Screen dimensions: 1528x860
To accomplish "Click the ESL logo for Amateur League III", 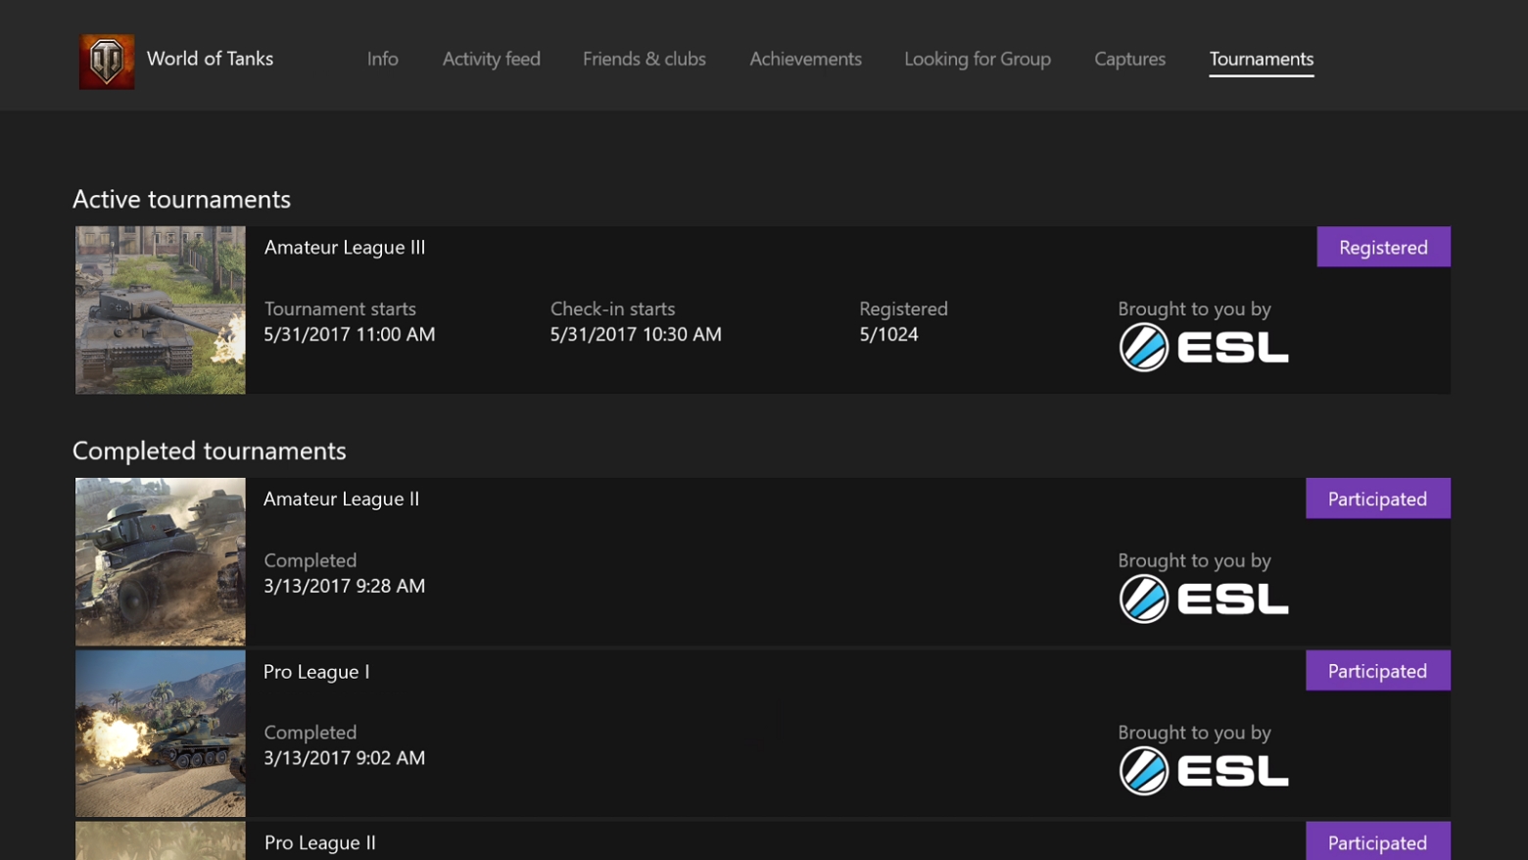I will pyautogui.click(x=1203, y=346).
